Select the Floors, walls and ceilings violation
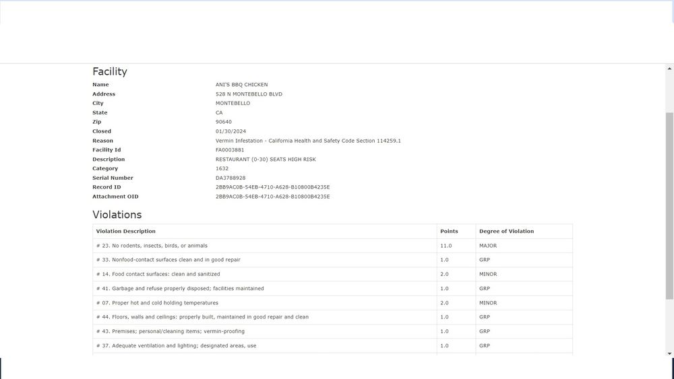 (202, 317)
